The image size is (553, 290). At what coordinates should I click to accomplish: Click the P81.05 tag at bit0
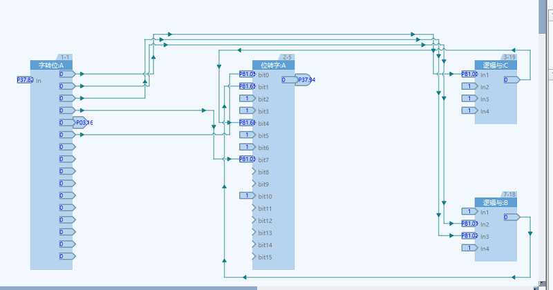[x=247, y=75]
